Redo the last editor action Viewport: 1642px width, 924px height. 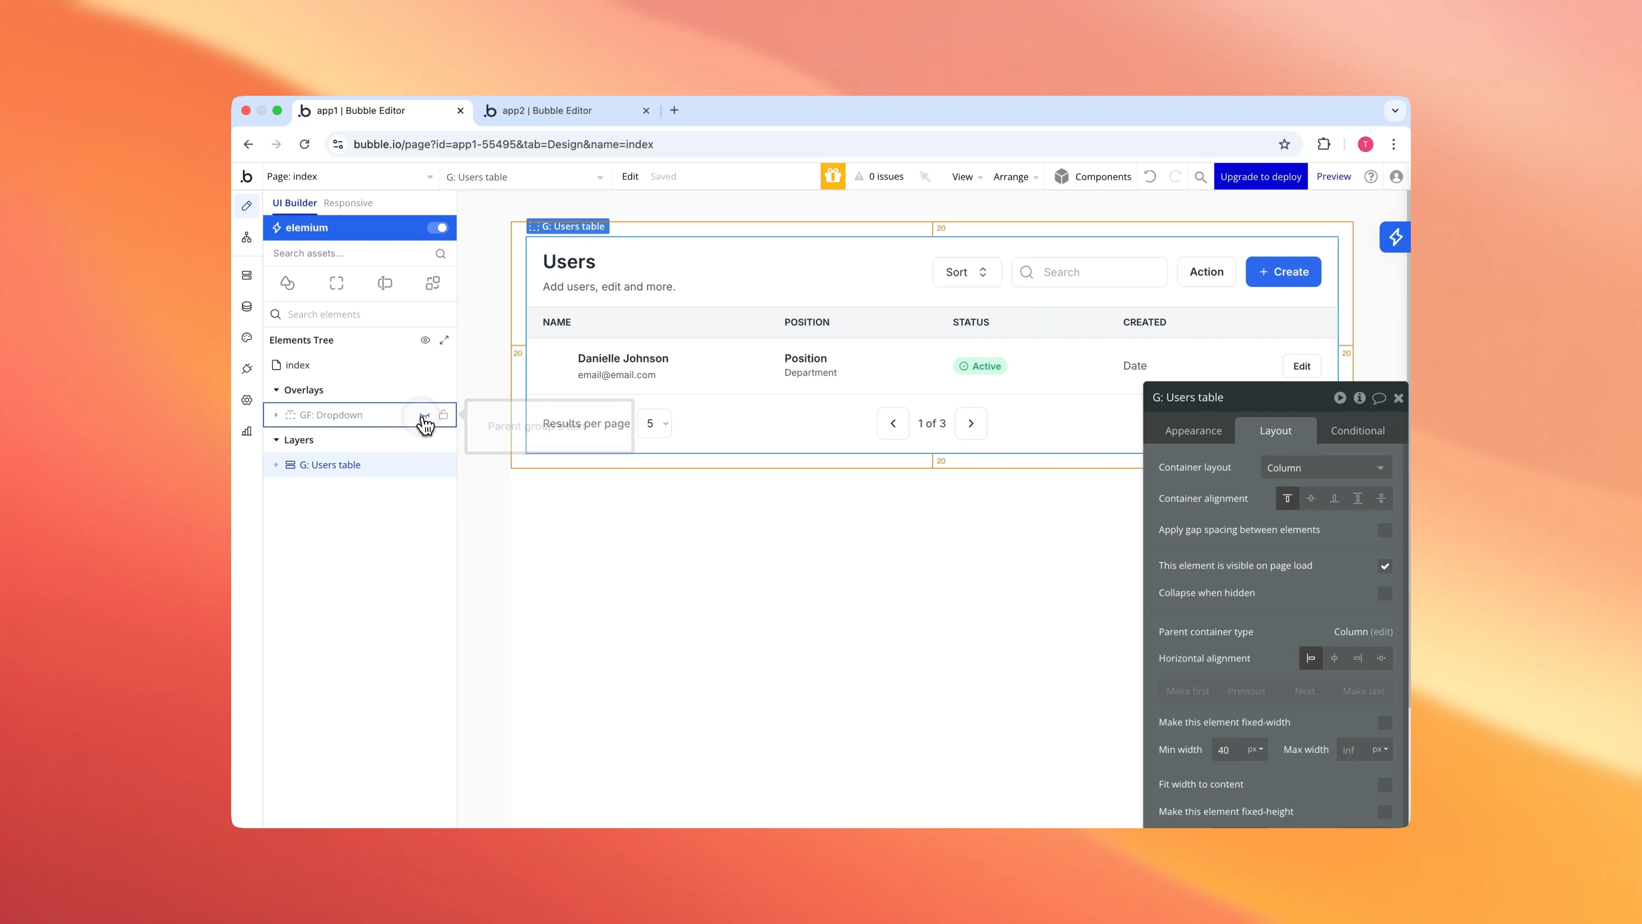(1175, 176)
